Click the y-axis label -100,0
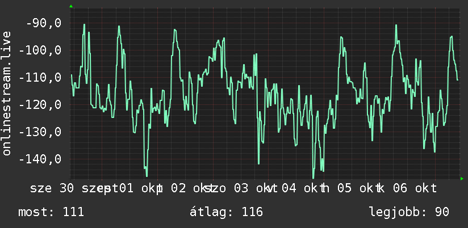Viewport: 468px width, 228px height. click(40, 50)
